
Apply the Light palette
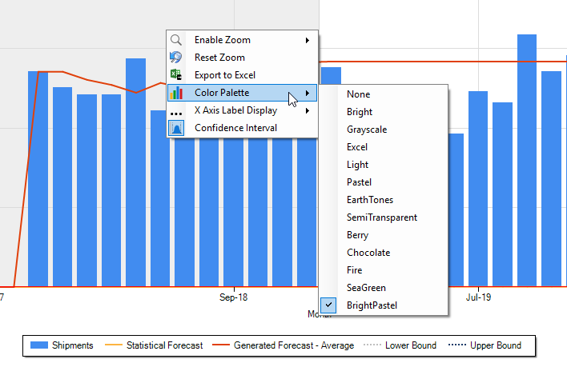384,165
